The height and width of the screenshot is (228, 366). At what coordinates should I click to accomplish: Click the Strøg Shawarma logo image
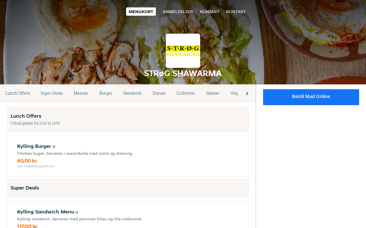coord(183,51)
